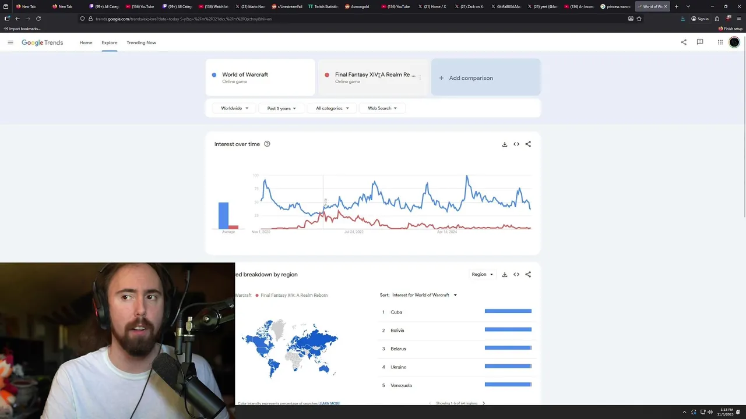Viewport: 746px width, 419px height.
Task: Click the Finish setup button
Action: pos(730,29)
